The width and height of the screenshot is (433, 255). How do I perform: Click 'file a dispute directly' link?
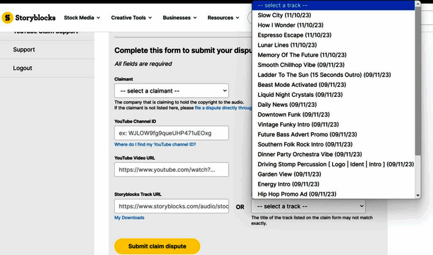coord(223,108)
